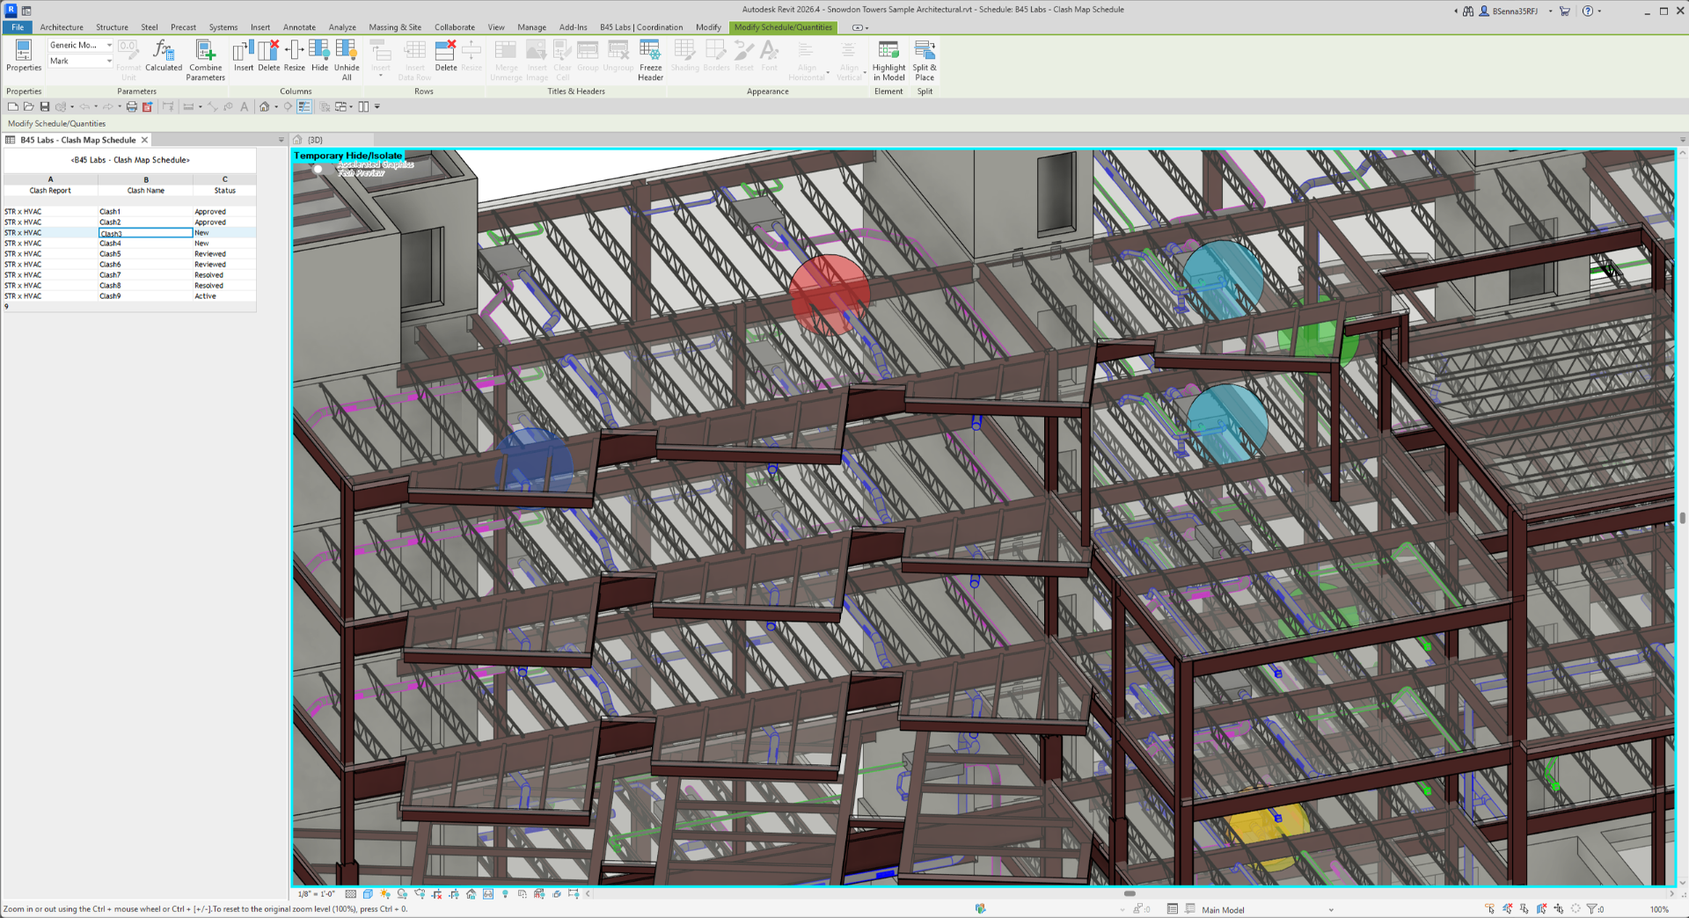
Task: Select the Clash5 cell in schedule
Action: pos(145,253)
